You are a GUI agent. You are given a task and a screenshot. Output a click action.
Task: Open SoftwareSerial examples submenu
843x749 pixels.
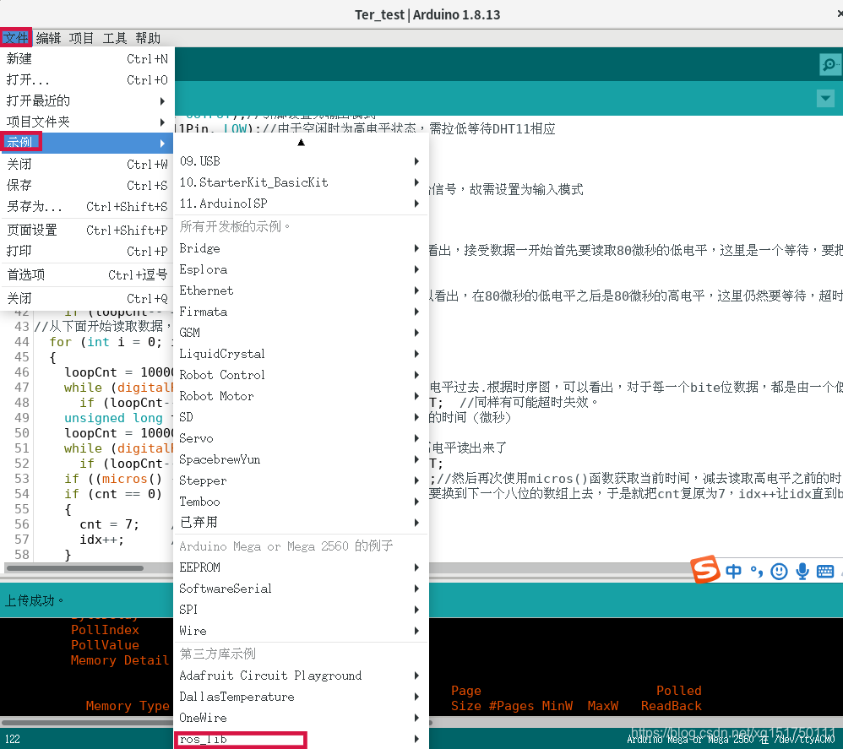(x=301, y=589)
